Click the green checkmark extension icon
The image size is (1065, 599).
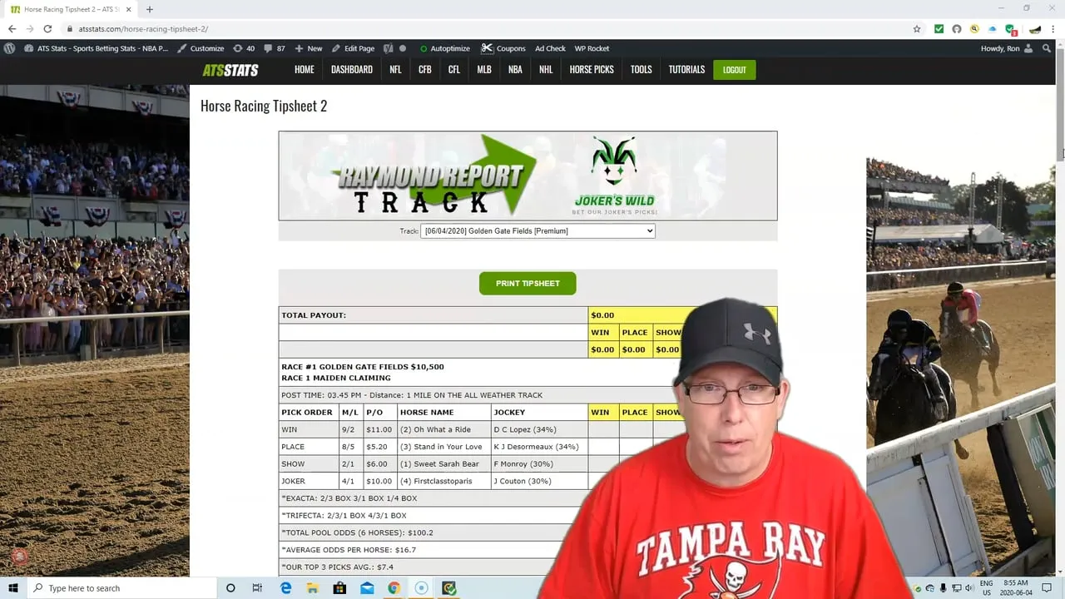(939, 28)
